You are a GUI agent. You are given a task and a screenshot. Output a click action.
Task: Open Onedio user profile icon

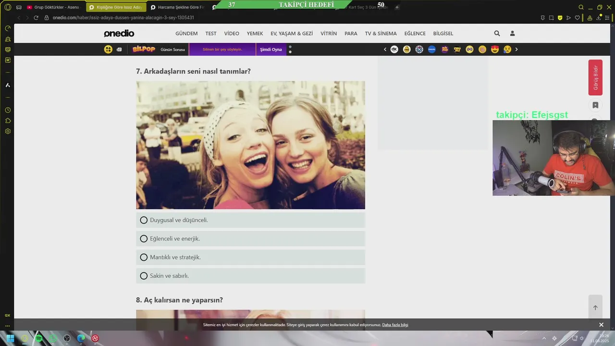click(512, 33)
